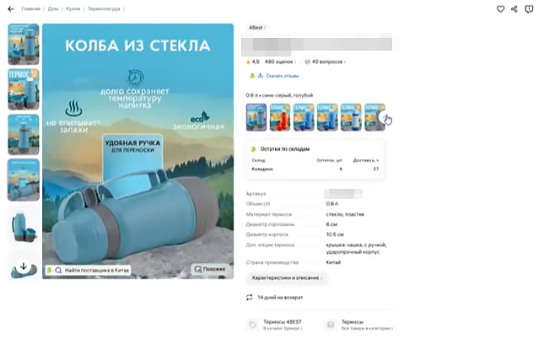Open the 480 оценок reviews link
The height and width of the screenshot is (339, 544).
[x=280, y=62]
